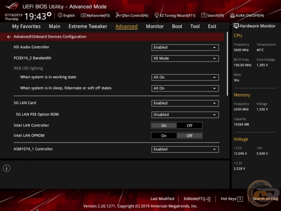Screen dimensions: 281x211
Task: Open the Boot tab
Action: tap(177, 26)
